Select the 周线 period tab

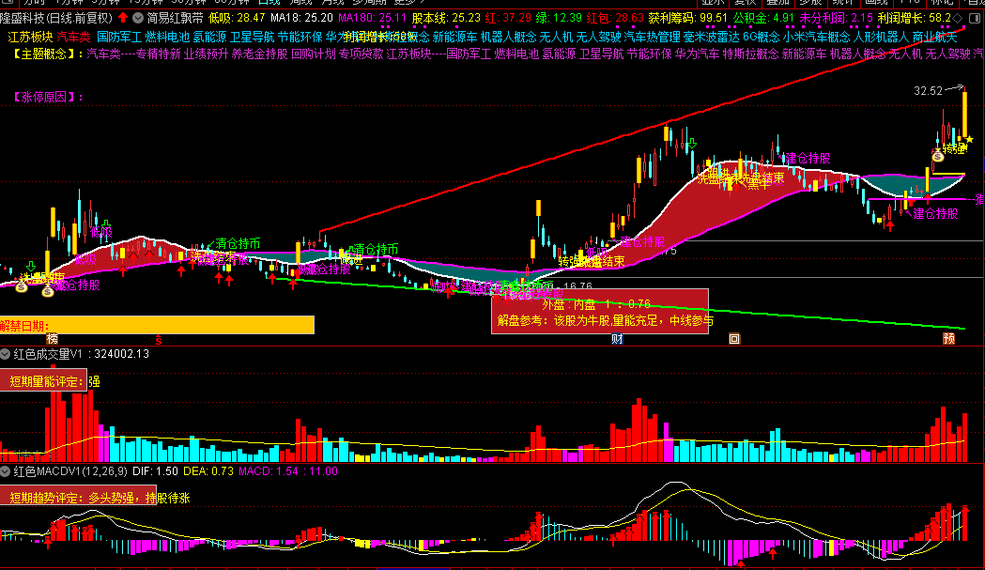(x=300, y=3)
